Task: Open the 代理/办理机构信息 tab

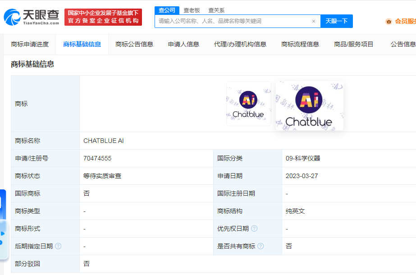Action: tap(240, 44)
